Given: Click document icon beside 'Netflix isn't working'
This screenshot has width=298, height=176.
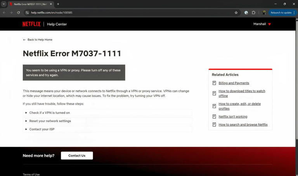Looking at the screenshot, I should pyautogui.click(x=214, y=117).
